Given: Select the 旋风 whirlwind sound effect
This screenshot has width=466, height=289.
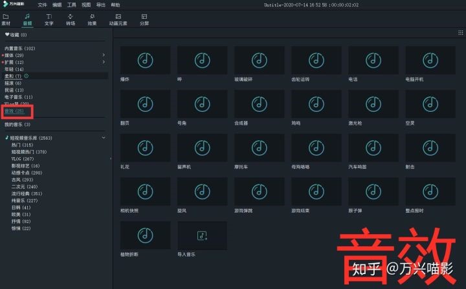Looking at the screenshot, I should click(x=202, y=191).
